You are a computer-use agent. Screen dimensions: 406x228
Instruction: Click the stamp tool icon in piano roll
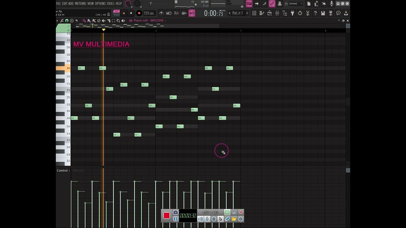pos(72,21)
